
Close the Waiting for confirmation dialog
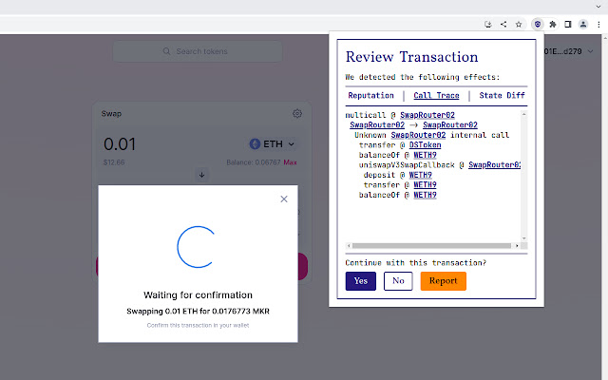pos(284,199)
